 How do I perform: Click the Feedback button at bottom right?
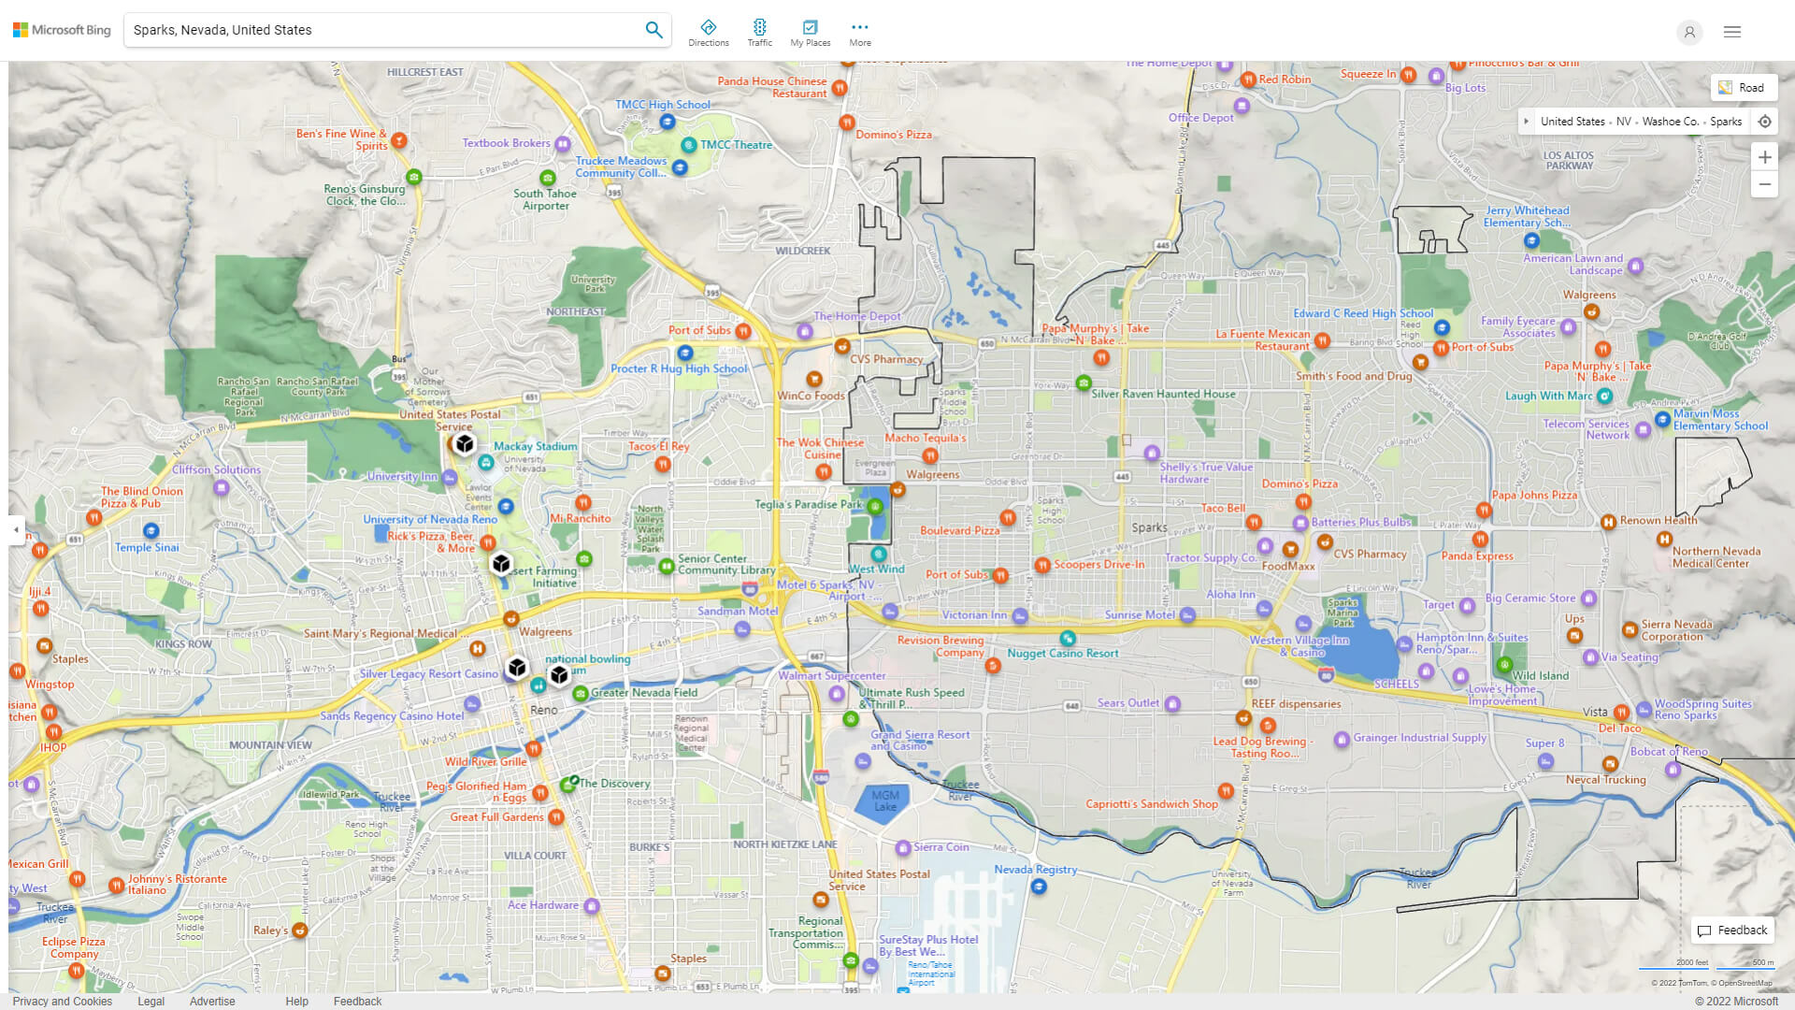pos(1732,930)
